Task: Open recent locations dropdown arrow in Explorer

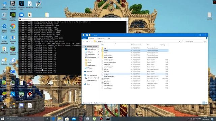Action: (x=89, y=41)
